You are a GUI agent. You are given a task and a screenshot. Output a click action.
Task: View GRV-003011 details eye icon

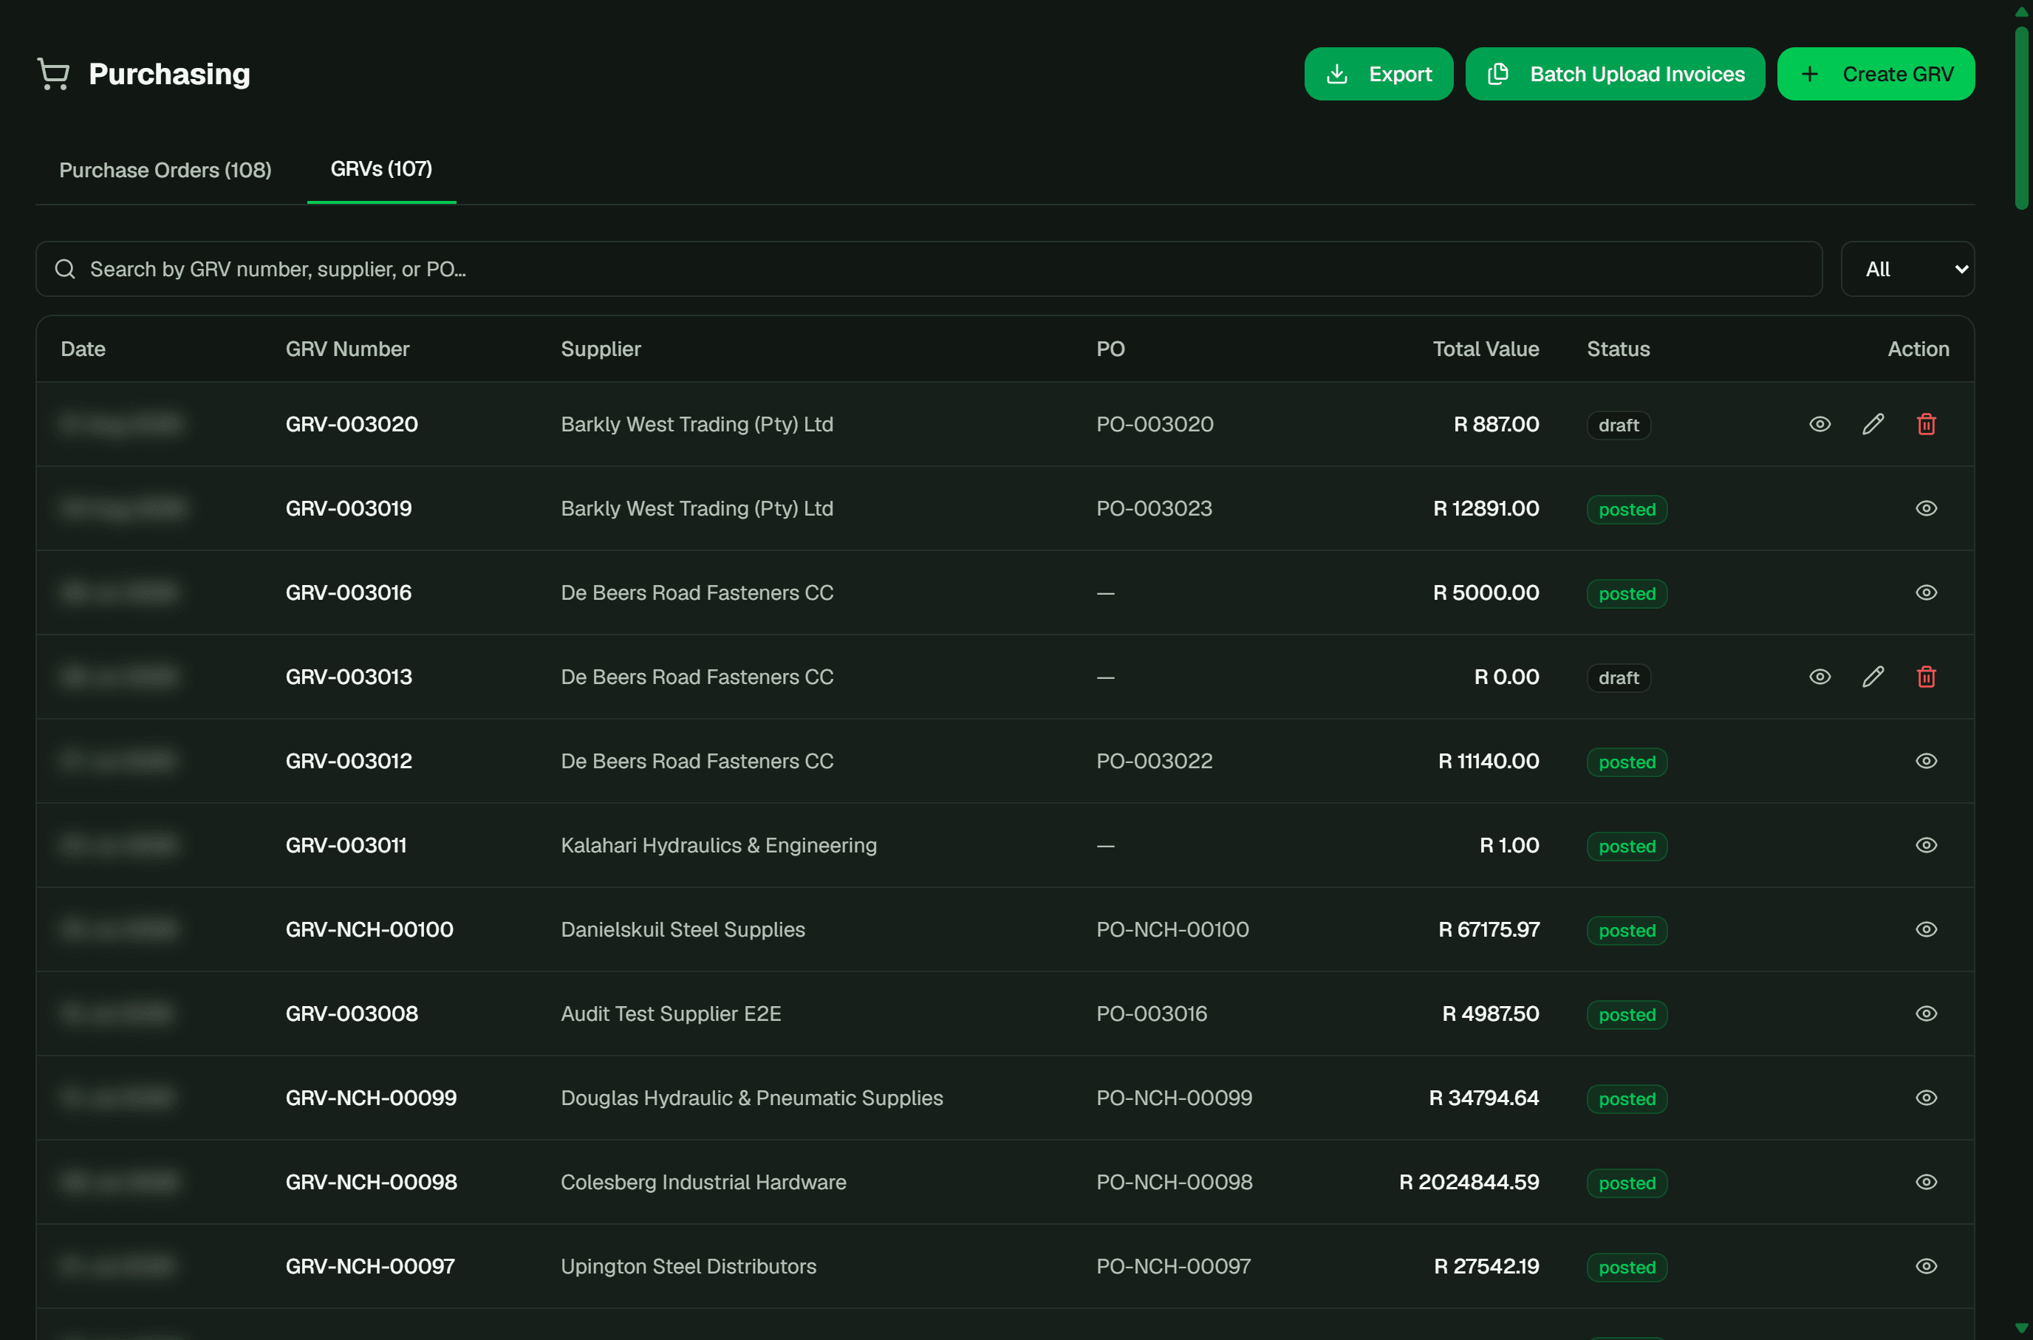tap(1925, 845)
